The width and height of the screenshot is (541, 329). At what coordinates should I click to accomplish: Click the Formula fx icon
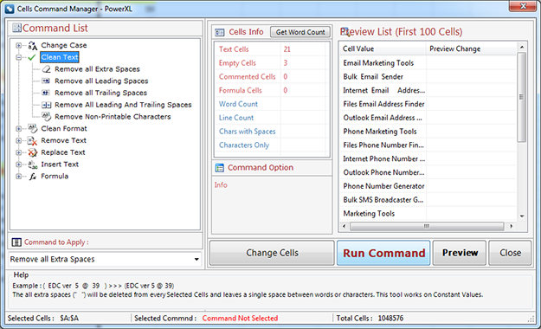[32, 177]
